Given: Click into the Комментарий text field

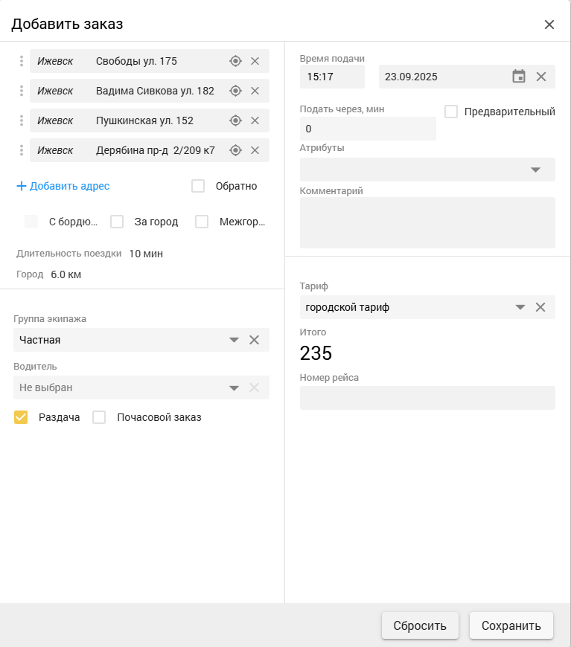Looking at the screenshot, I should pos(427,222).
